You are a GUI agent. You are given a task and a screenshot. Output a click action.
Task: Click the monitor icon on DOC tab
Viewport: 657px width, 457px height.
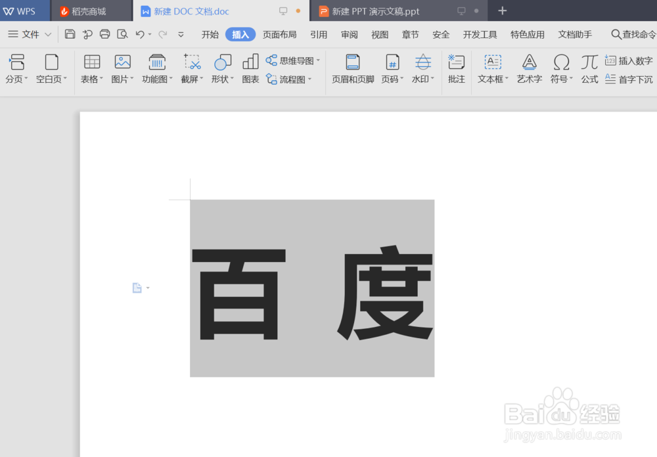[283, 11]
